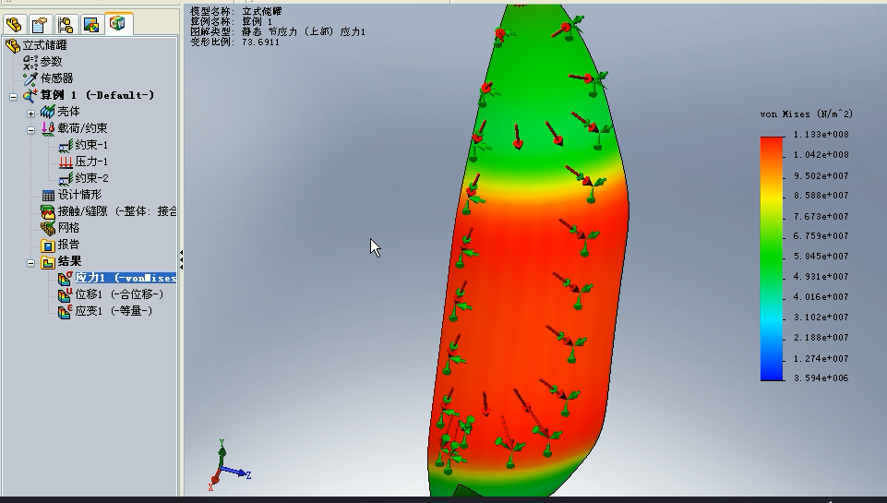Screen dimensions: 887x503
Task: Click the panel splitter collapse handle
Action: (181, 259)
